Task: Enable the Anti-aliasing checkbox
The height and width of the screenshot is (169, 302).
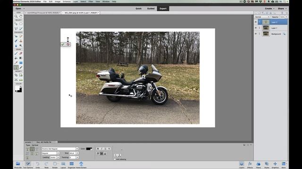Action: [115, 159]
